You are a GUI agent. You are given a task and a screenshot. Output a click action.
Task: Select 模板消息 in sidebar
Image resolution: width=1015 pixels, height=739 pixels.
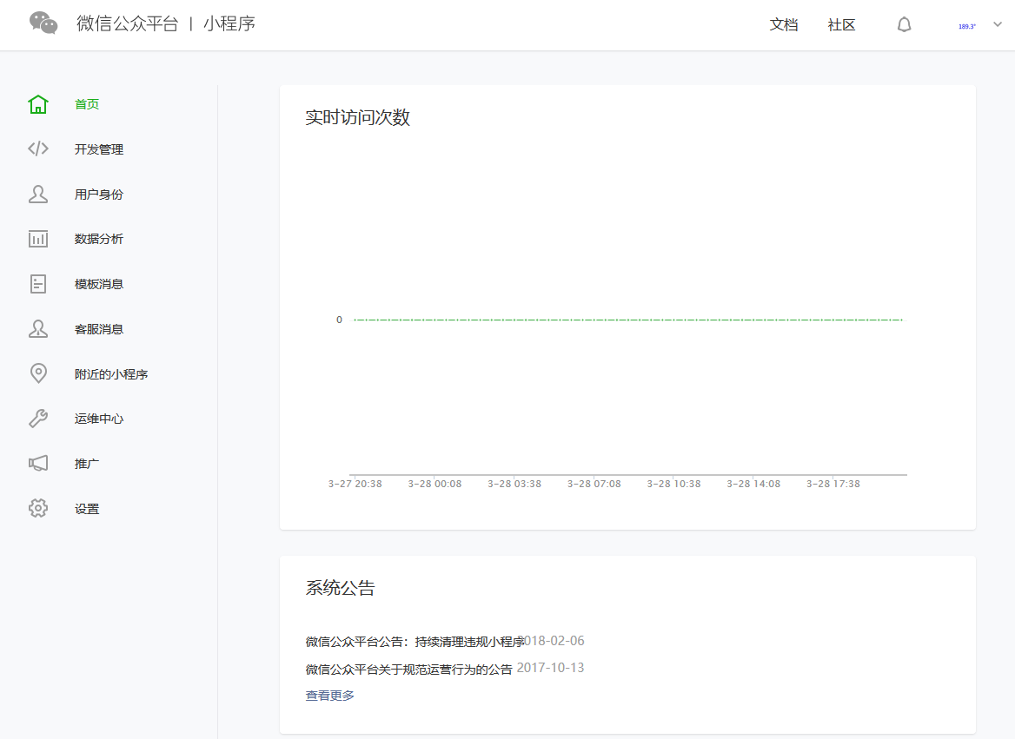pos(98,284)
